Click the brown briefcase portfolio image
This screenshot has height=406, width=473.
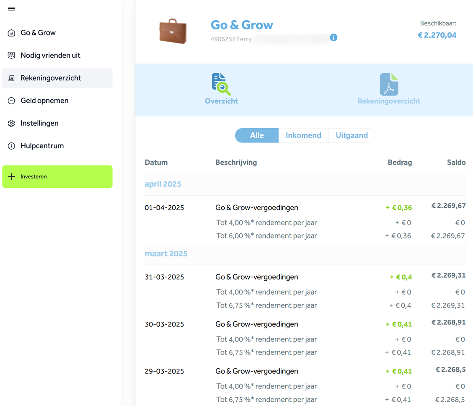[173, 31]
